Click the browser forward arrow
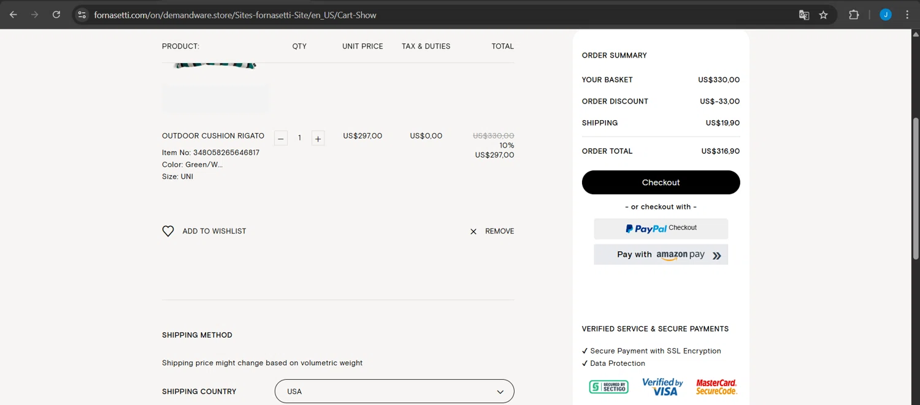The image size is (920, 405). click(35, 15)
